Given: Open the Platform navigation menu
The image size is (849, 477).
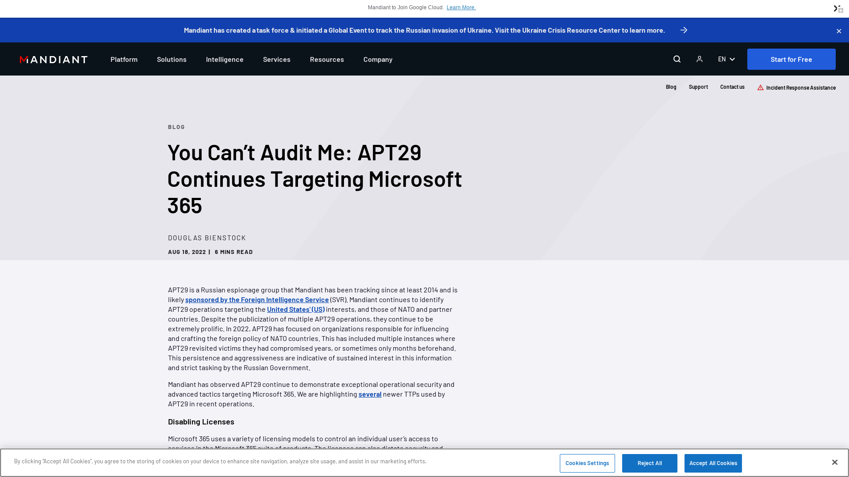Looking at the screenshot, I should (124, 59).
